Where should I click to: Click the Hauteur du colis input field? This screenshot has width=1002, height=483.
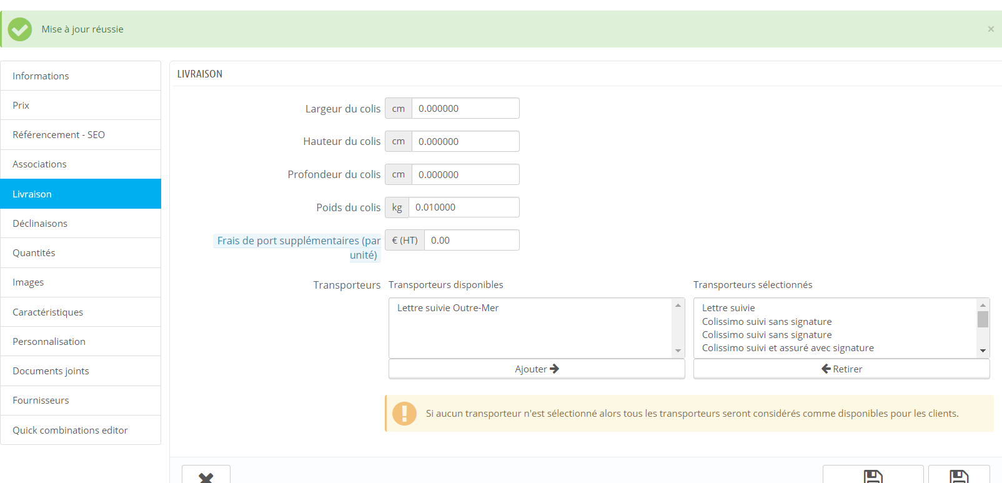click(465, 141)
